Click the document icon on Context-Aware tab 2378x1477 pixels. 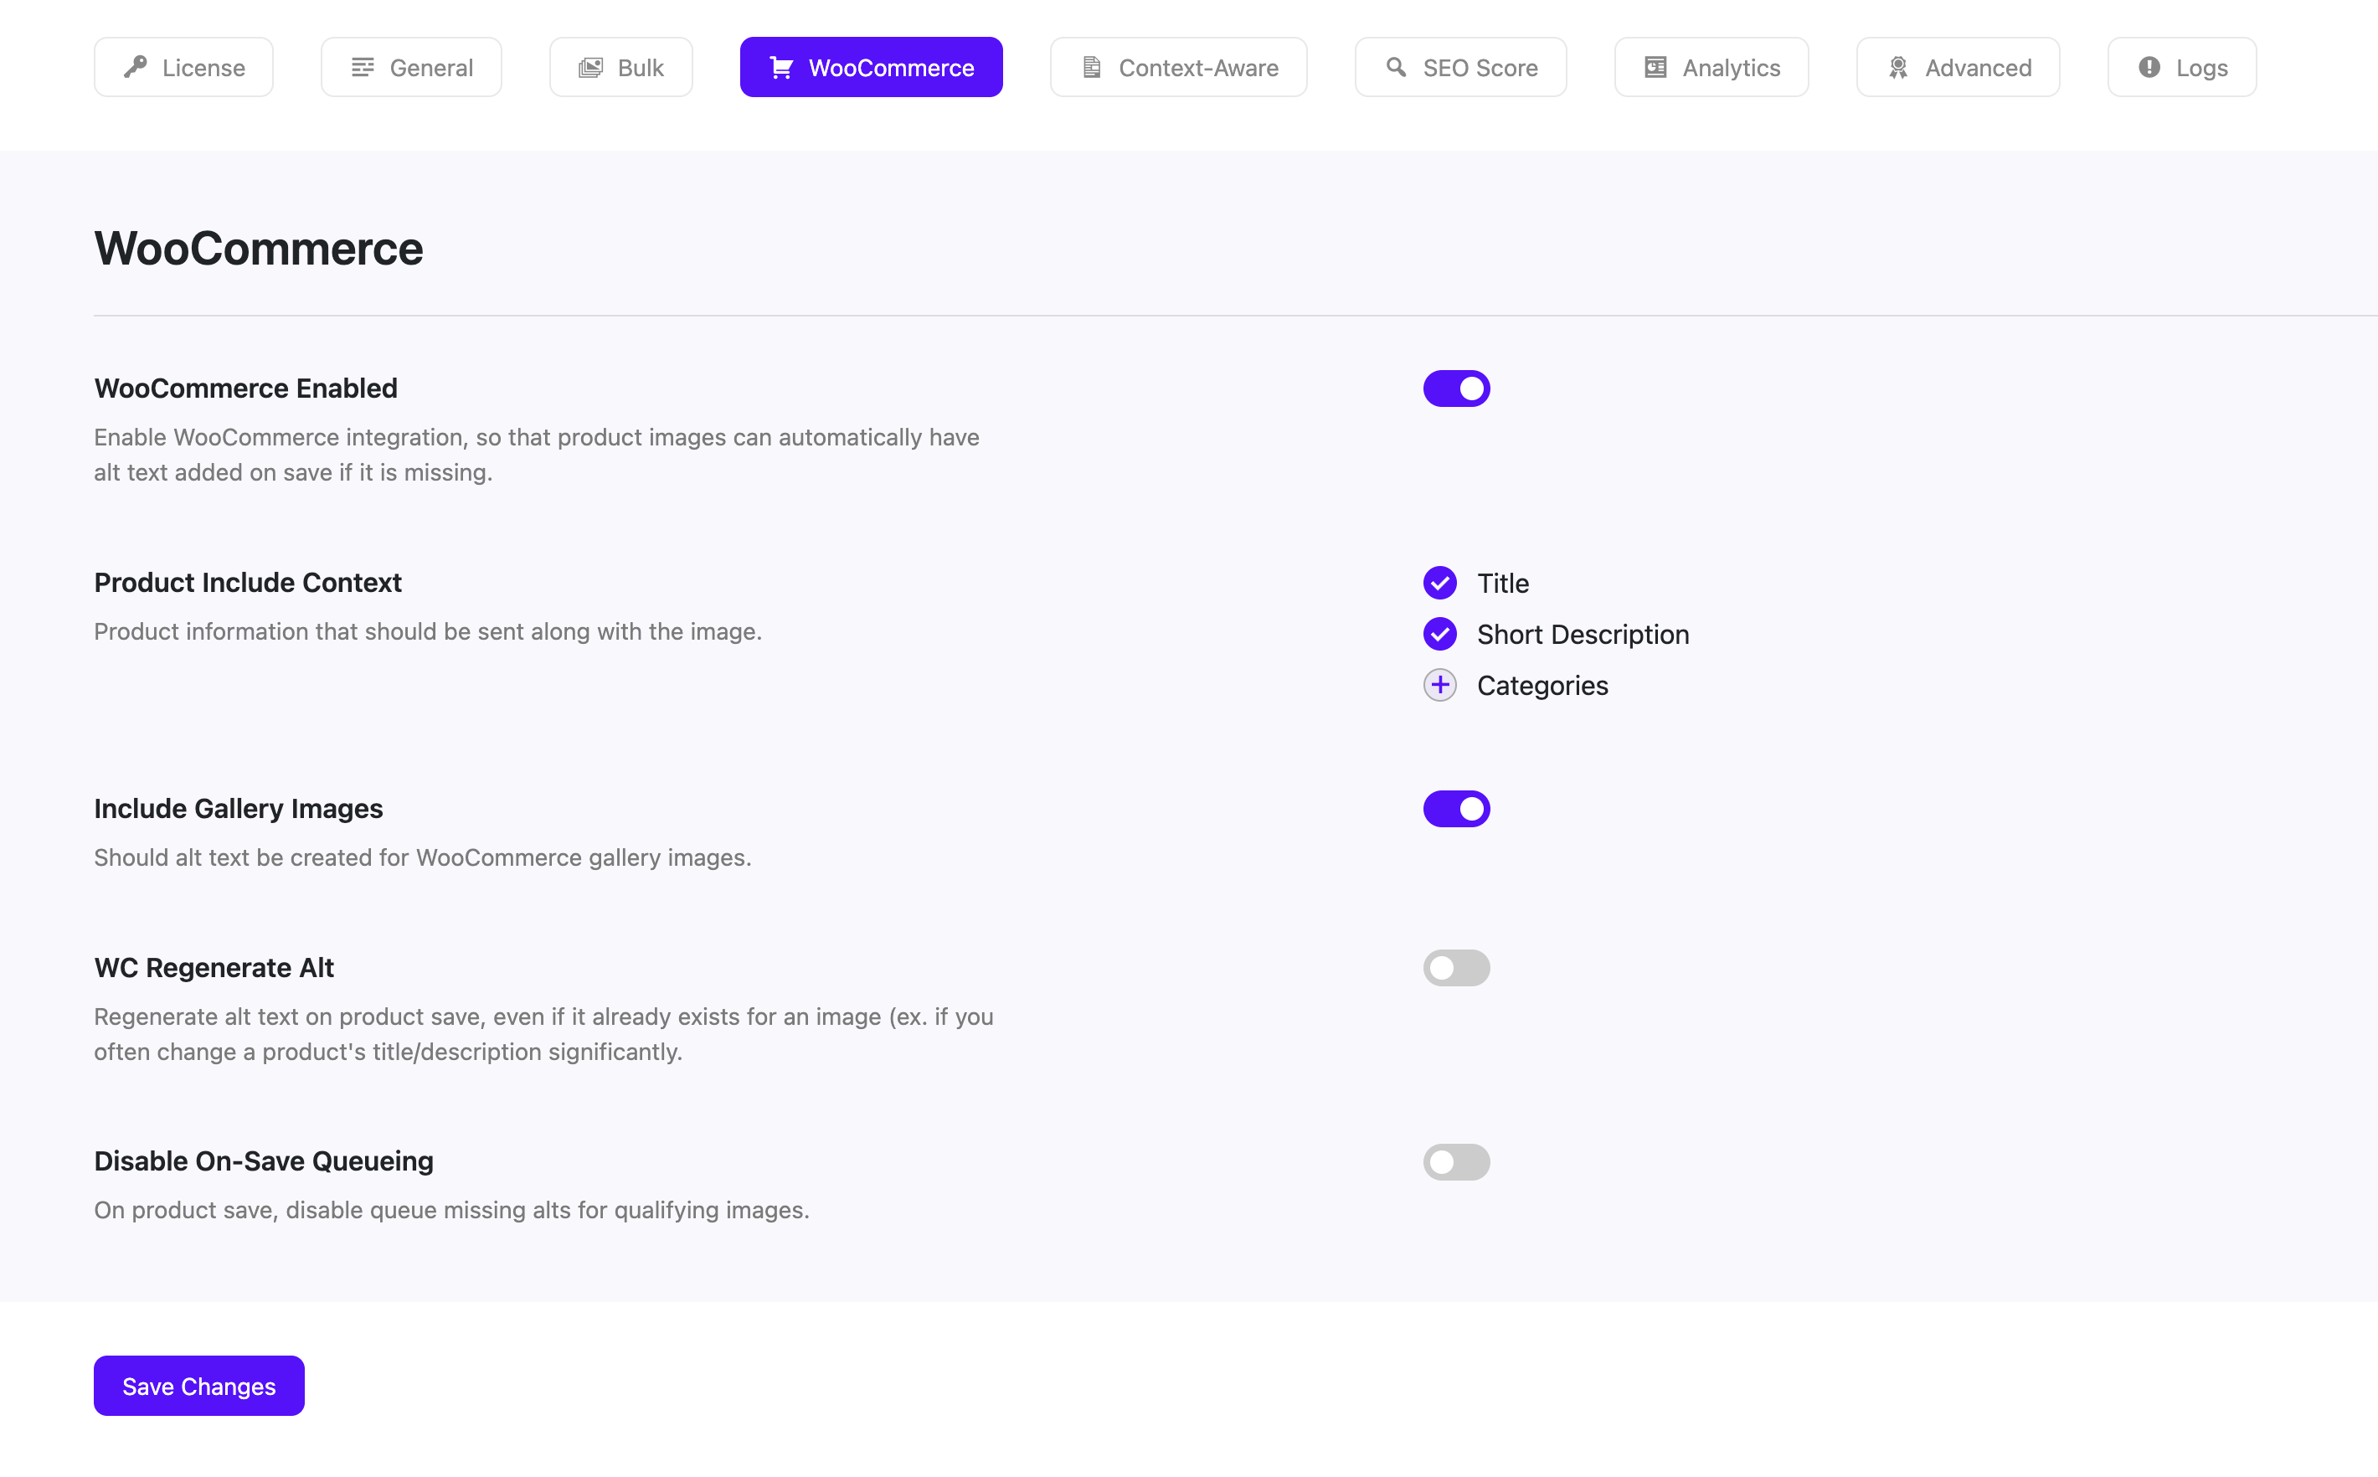(1091, 66)
